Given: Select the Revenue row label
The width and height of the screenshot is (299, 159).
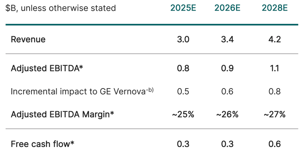Looking at the screenshot, I should pyautogui.click(x=28, y=40).
